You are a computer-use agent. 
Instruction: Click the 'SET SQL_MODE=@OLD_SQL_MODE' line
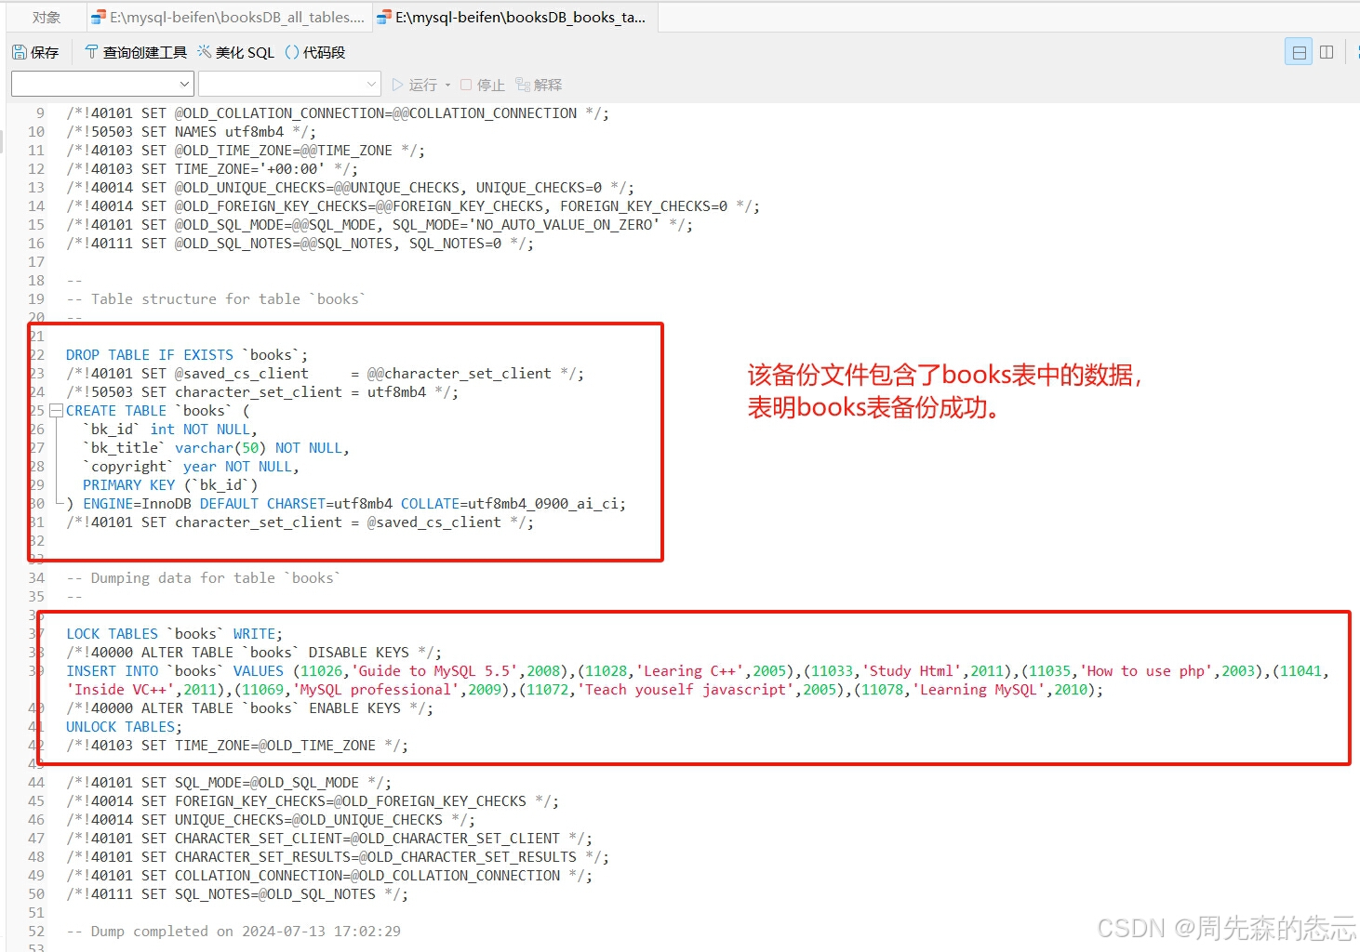click(229, 783)
